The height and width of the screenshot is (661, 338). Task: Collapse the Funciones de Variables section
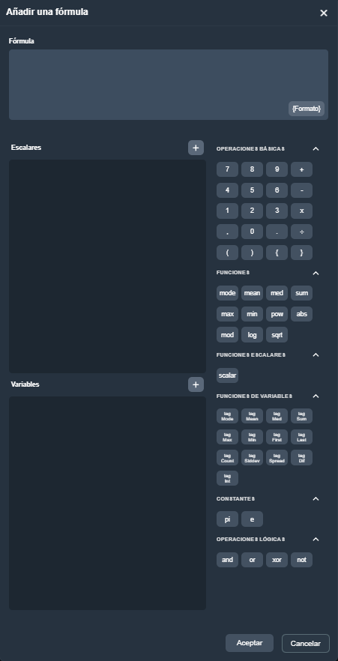(316, 396)
